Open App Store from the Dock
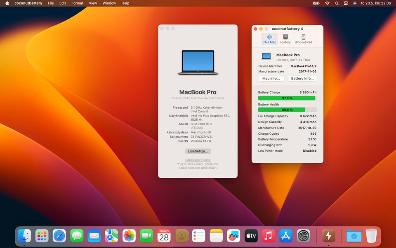This screenshot has width=396, height=248. click(x=286, y=236)
